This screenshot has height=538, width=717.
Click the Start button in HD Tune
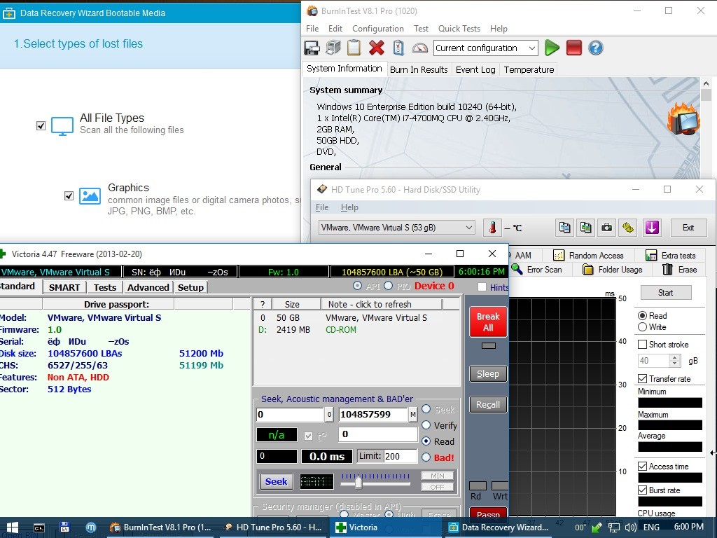click(x=665, y=293)
